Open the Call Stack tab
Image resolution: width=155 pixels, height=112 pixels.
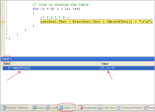[x=107, y=108]
